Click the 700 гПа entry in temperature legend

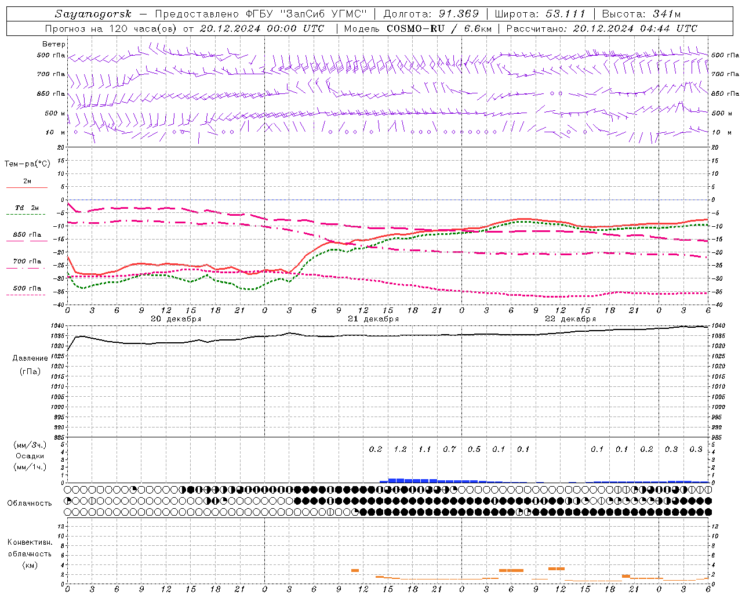tap(27, 262)
